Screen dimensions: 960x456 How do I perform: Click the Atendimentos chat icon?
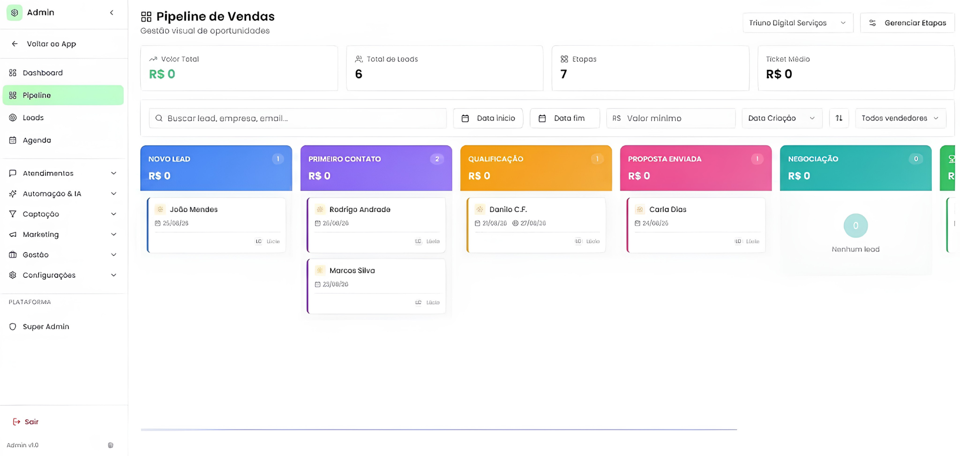tap(13, 173)
